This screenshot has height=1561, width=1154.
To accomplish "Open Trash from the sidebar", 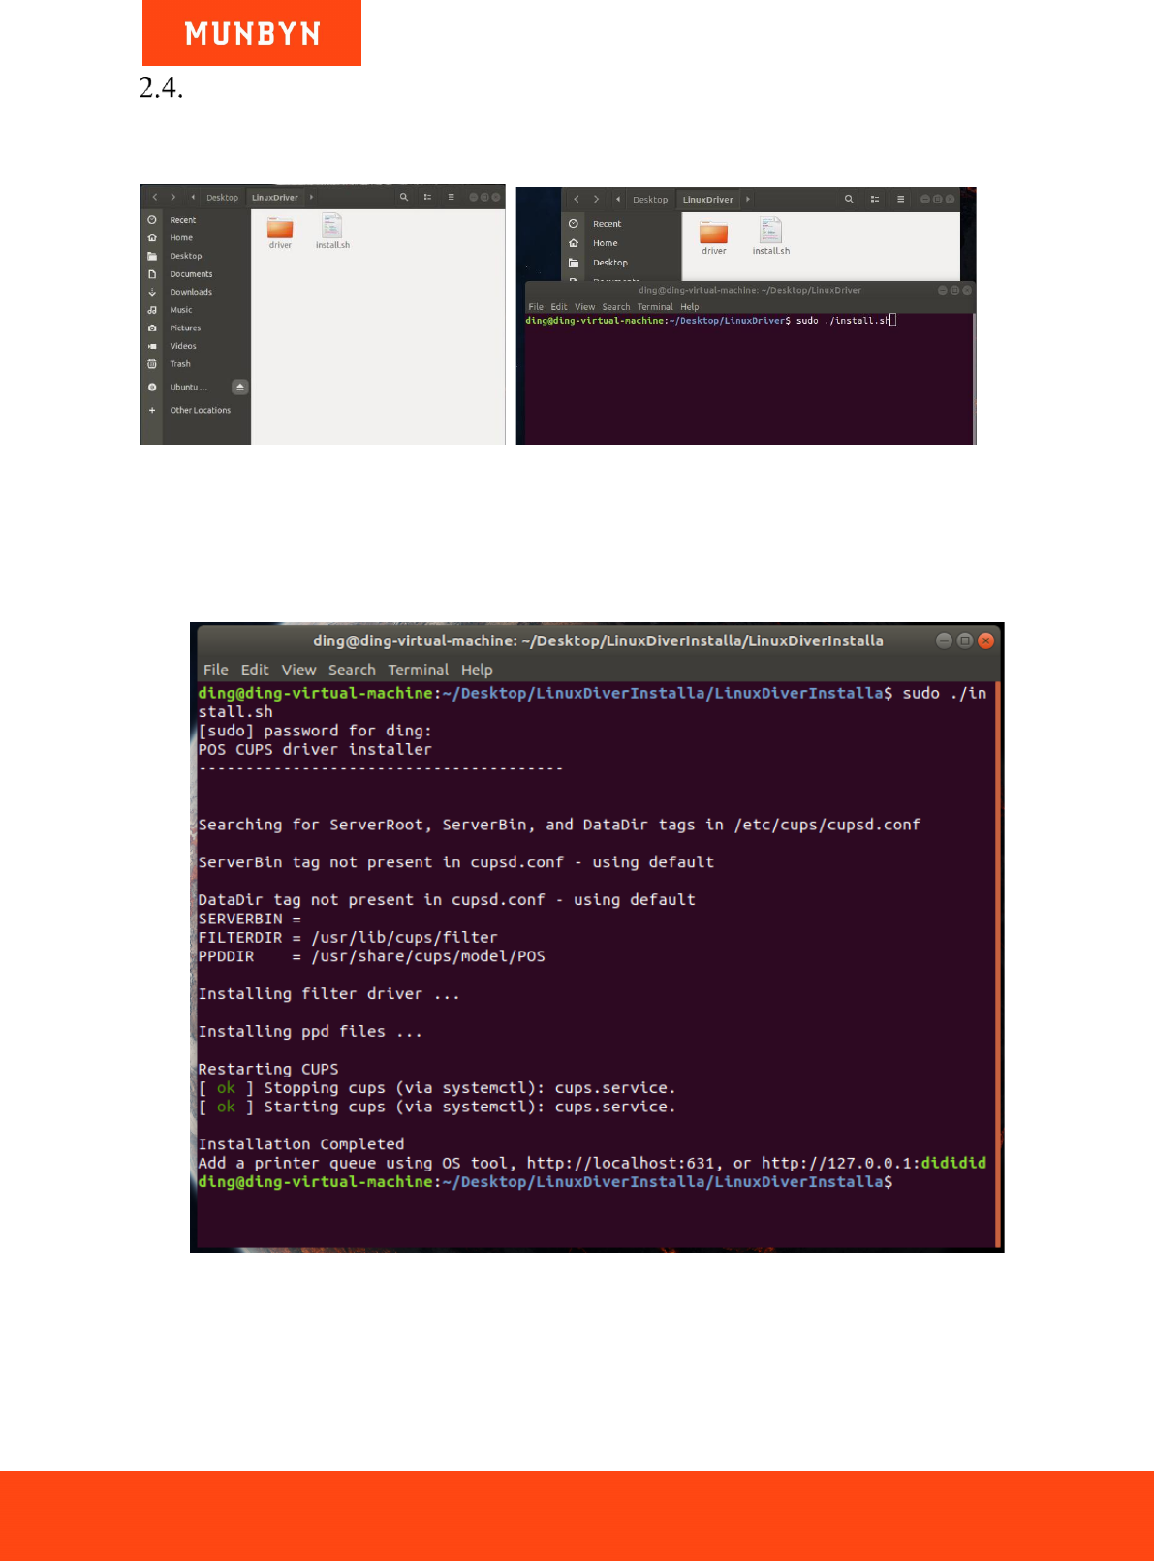I will 180,364.
